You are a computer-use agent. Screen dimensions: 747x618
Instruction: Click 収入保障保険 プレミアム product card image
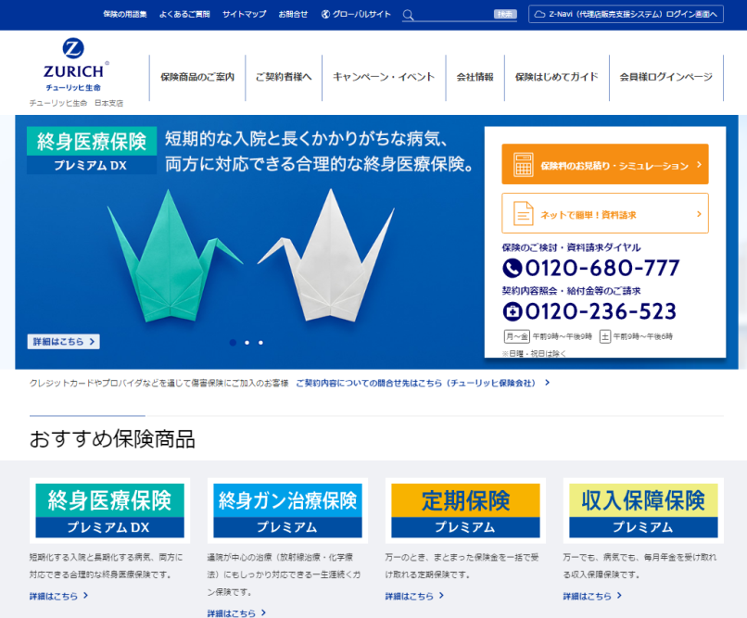(643, 511)
